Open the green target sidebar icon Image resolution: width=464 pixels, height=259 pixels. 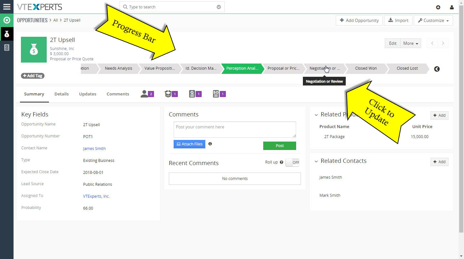[7, 20]
